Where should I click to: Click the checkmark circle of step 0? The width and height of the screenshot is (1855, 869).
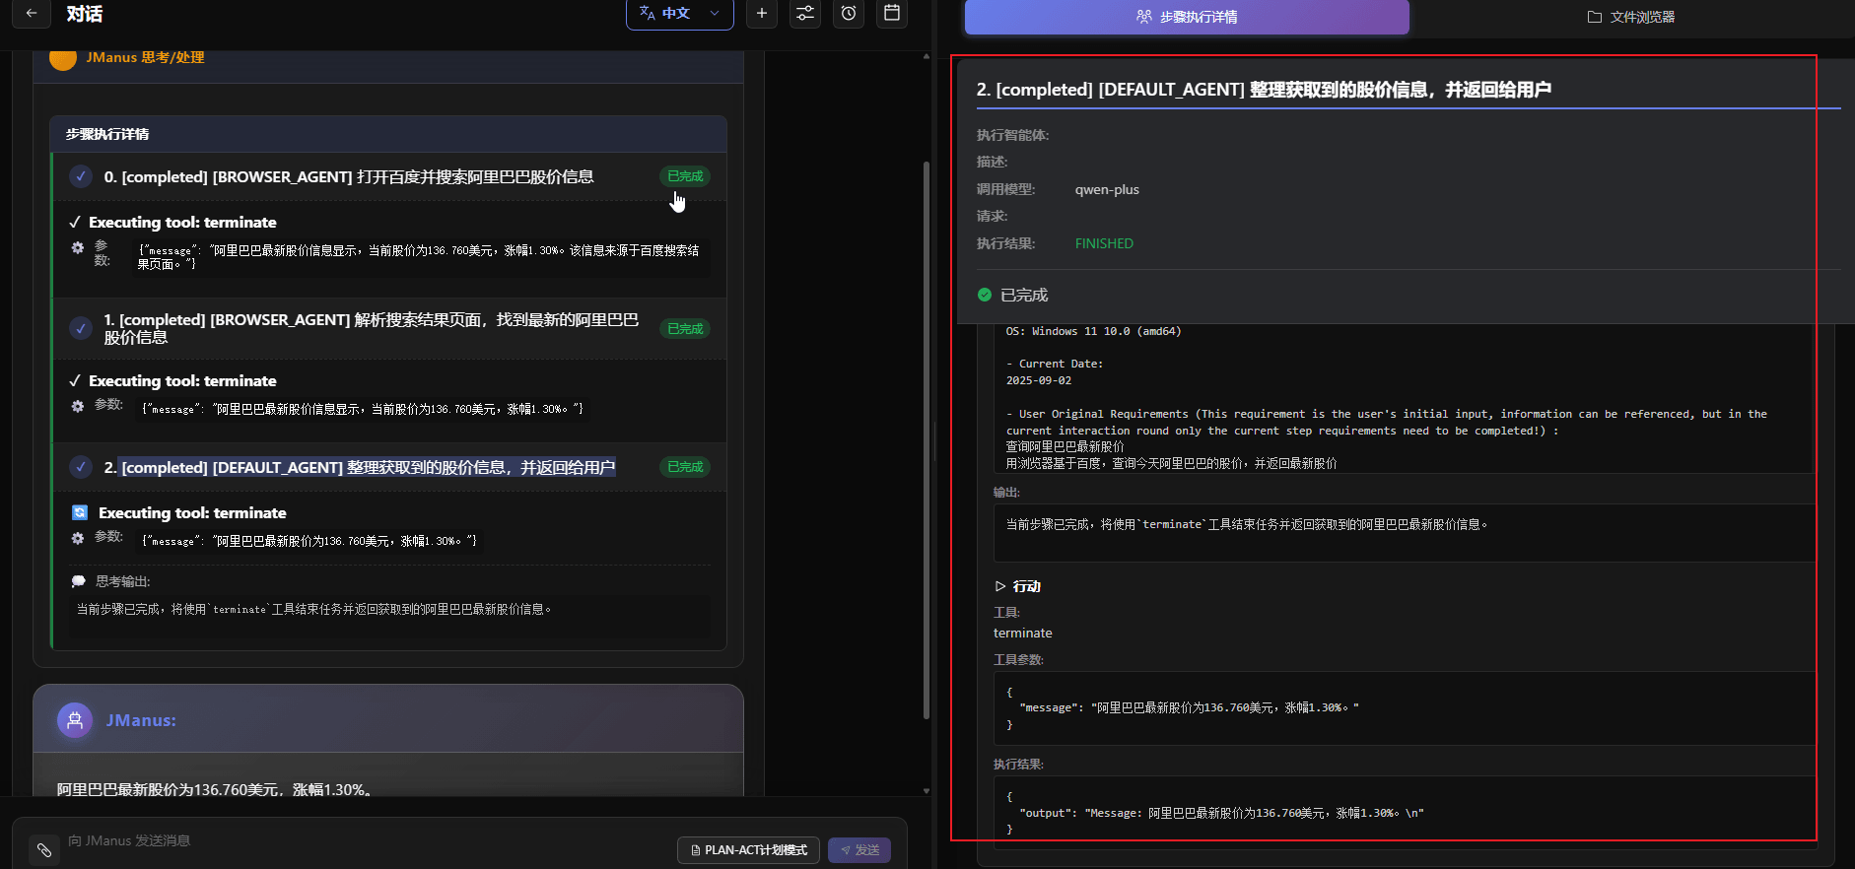[81, 176]
